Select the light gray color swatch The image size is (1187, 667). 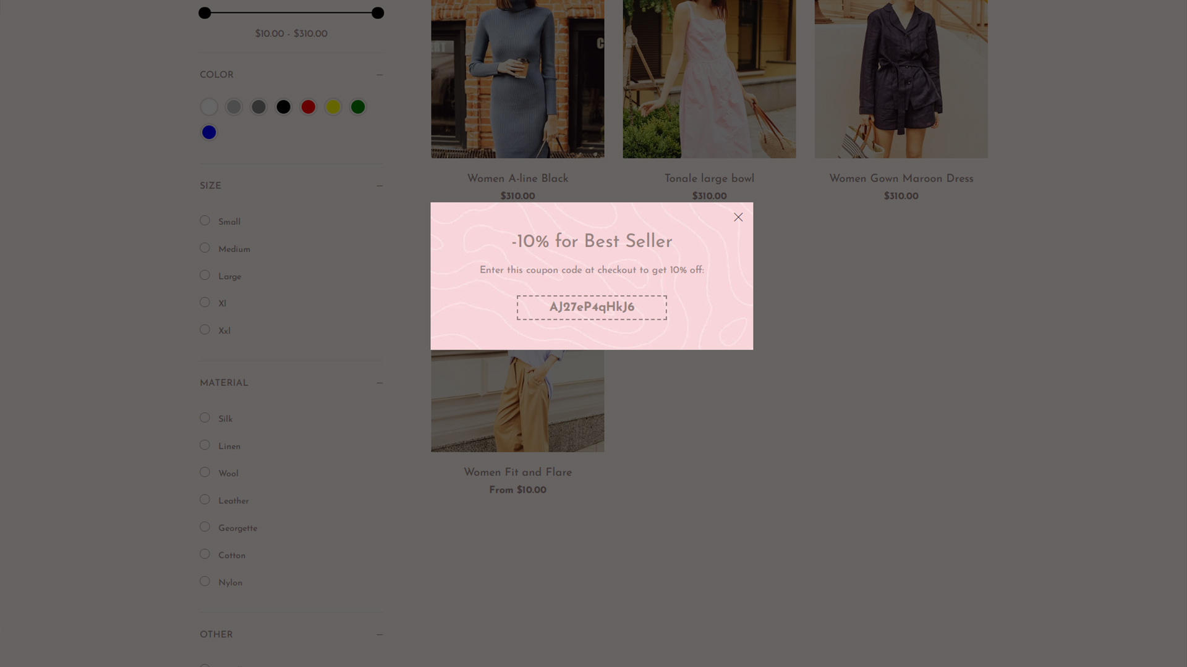(x=234, y=107)
